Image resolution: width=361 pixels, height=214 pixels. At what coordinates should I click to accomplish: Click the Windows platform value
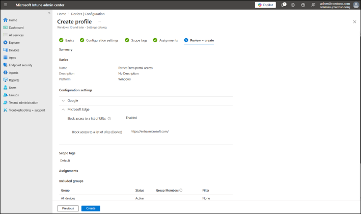pos(124,79)
